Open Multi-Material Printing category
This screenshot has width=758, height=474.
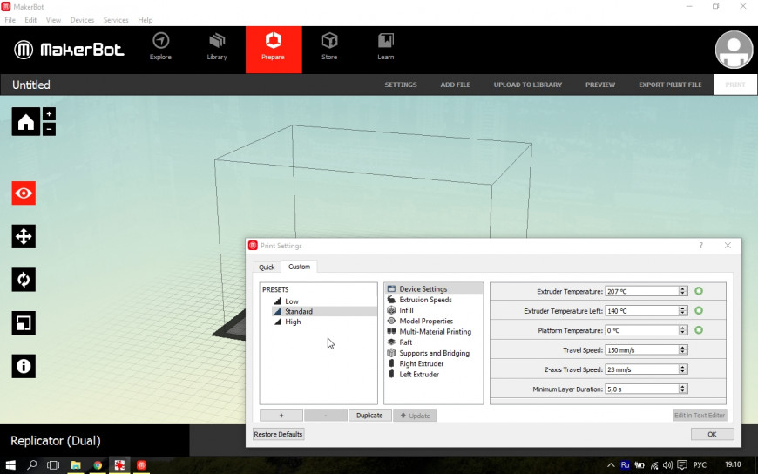pos(435,331)
